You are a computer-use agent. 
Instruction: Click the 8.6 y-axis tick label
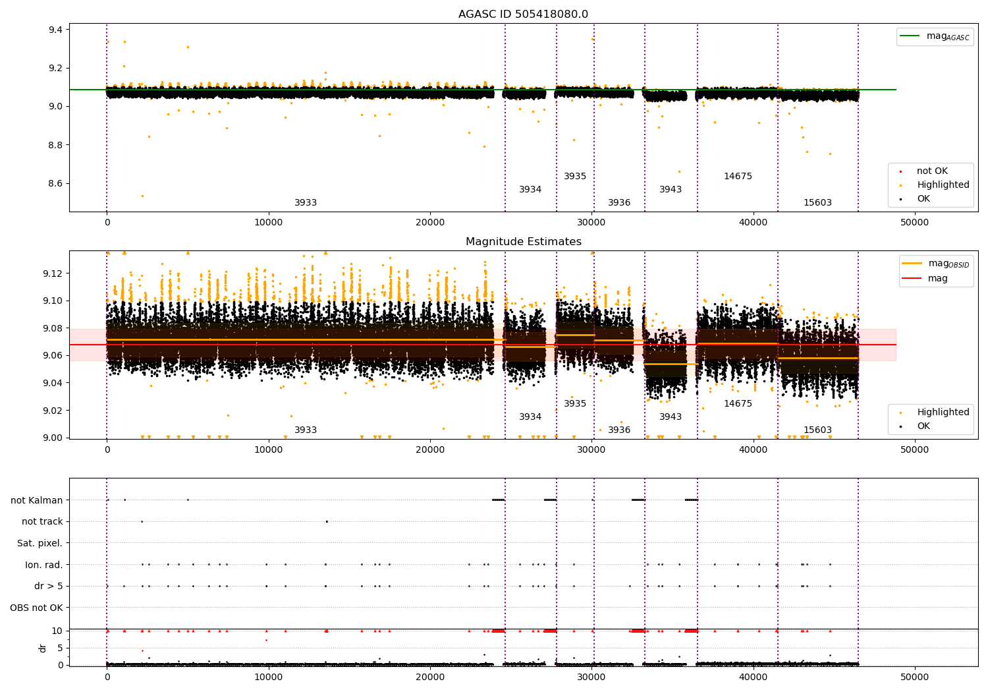tap(55, 183)
